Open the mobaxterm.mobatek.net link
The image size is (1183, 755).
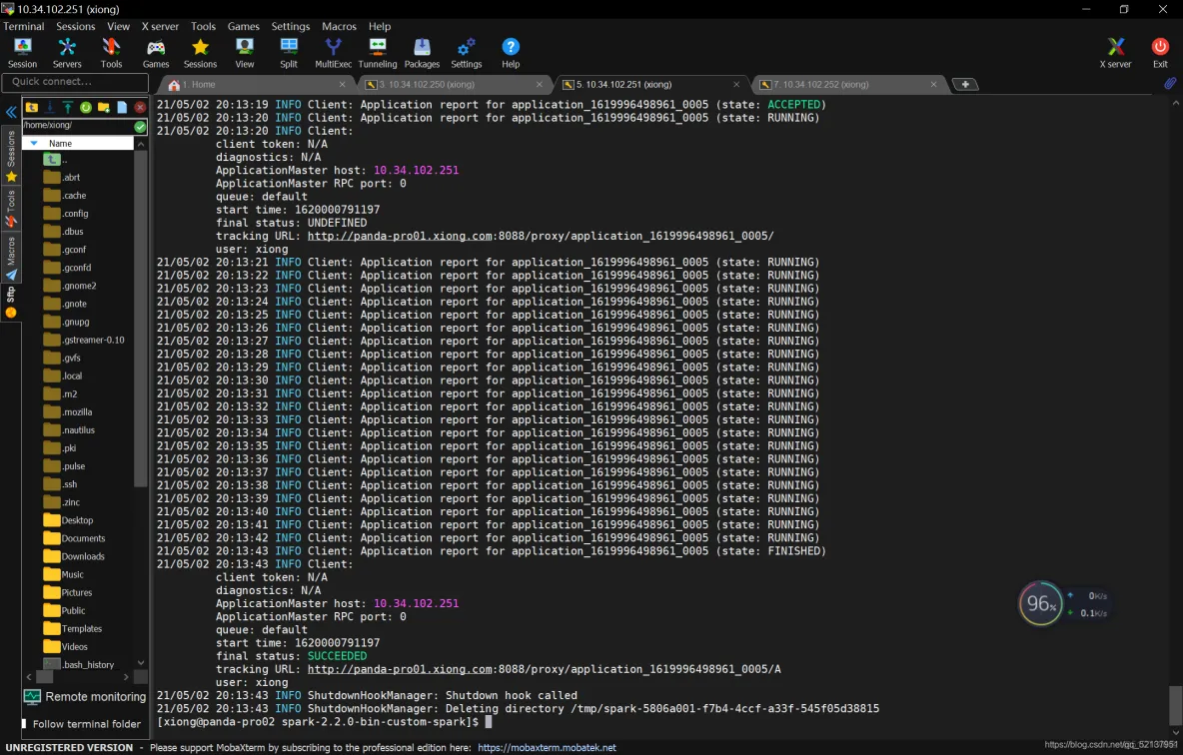(x=547, y=747)
